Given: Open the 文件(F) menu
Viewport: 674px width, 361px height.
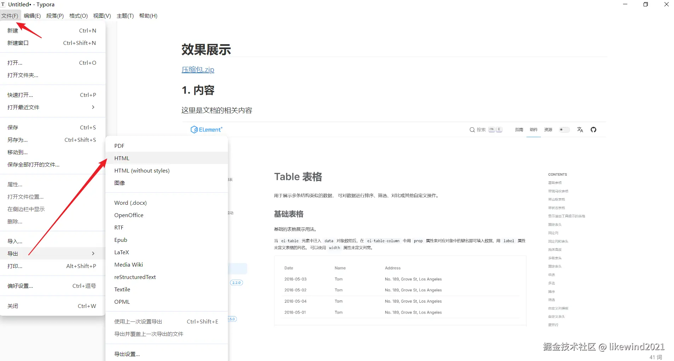Looking at the screenshot, I should 10,16.
